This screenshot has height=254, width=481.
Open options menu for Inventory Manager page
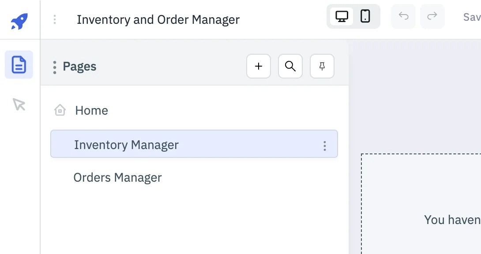pyautogui.click(x=324, y=145)
